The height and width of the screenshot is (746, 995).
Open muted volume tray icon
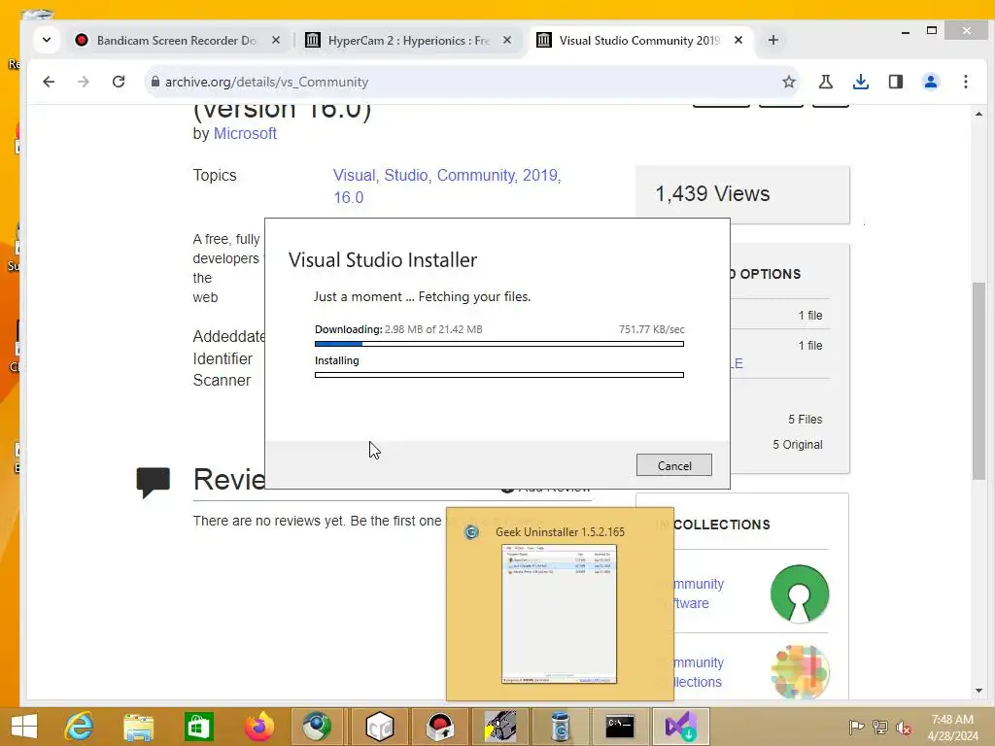[x=903, y=727]
